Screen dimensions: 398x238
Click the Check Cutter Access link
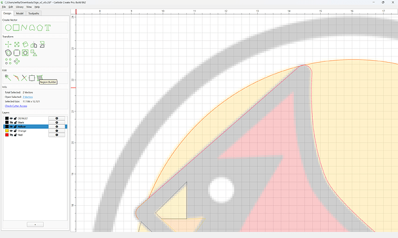pyautogui.click(x=16, y=106)
